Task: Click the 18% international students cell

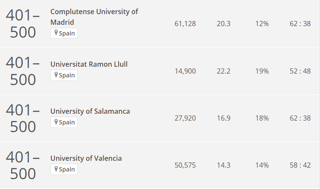Action: click(x=262, y=118)
